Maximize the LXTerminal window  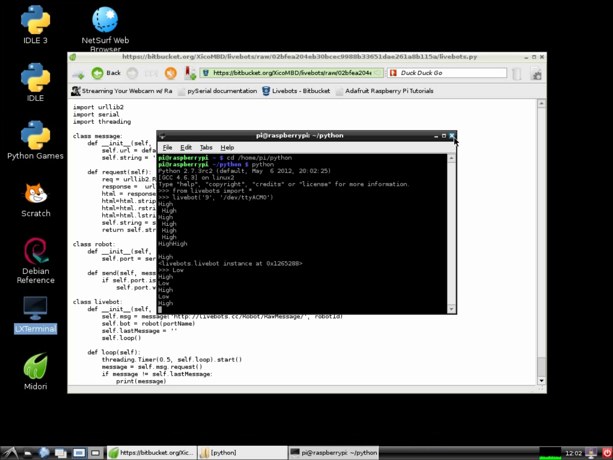444,136
